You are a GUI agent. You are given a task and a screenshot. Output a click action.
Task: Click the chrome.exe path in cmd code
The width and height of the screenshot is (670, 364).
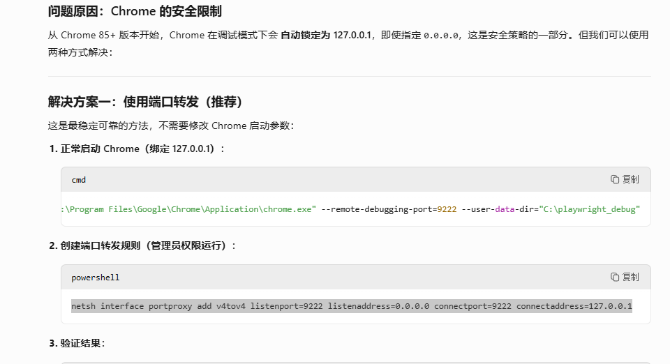click(188, 209)
